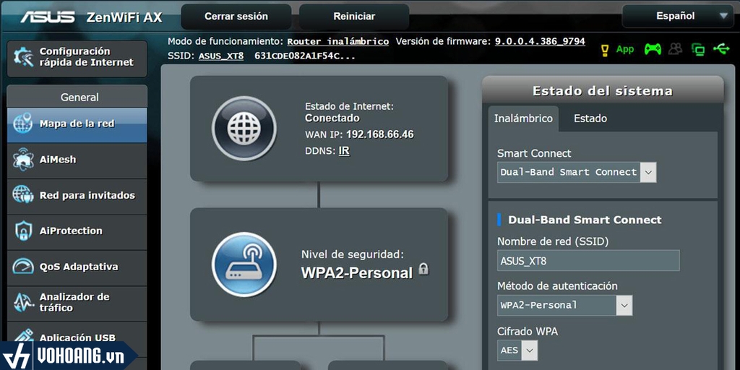Switch to the Estado tab
Viewport: 740px width, 370px height.
[x=590, y=119]
